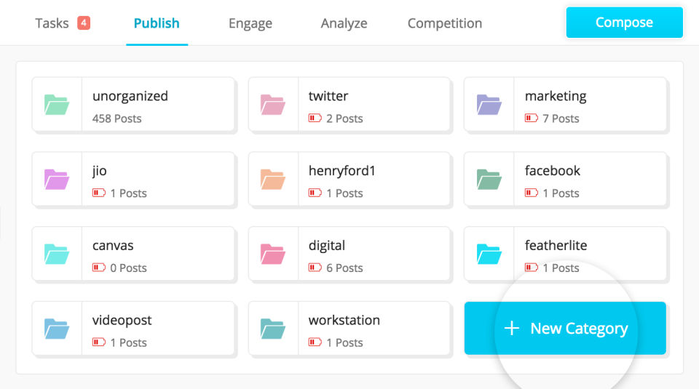Click the unorganized category folder icon
This screenshot has width=699, height=389.
(x=57, y=105)
